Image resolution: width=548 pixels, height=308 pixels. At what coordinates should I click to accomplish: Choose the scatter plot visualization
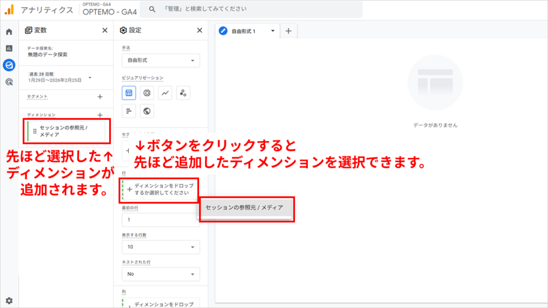point(182,93)
